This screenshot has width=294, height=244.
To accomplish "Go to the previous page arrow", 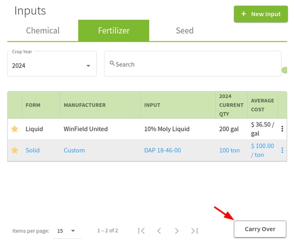I will point(159,230).
